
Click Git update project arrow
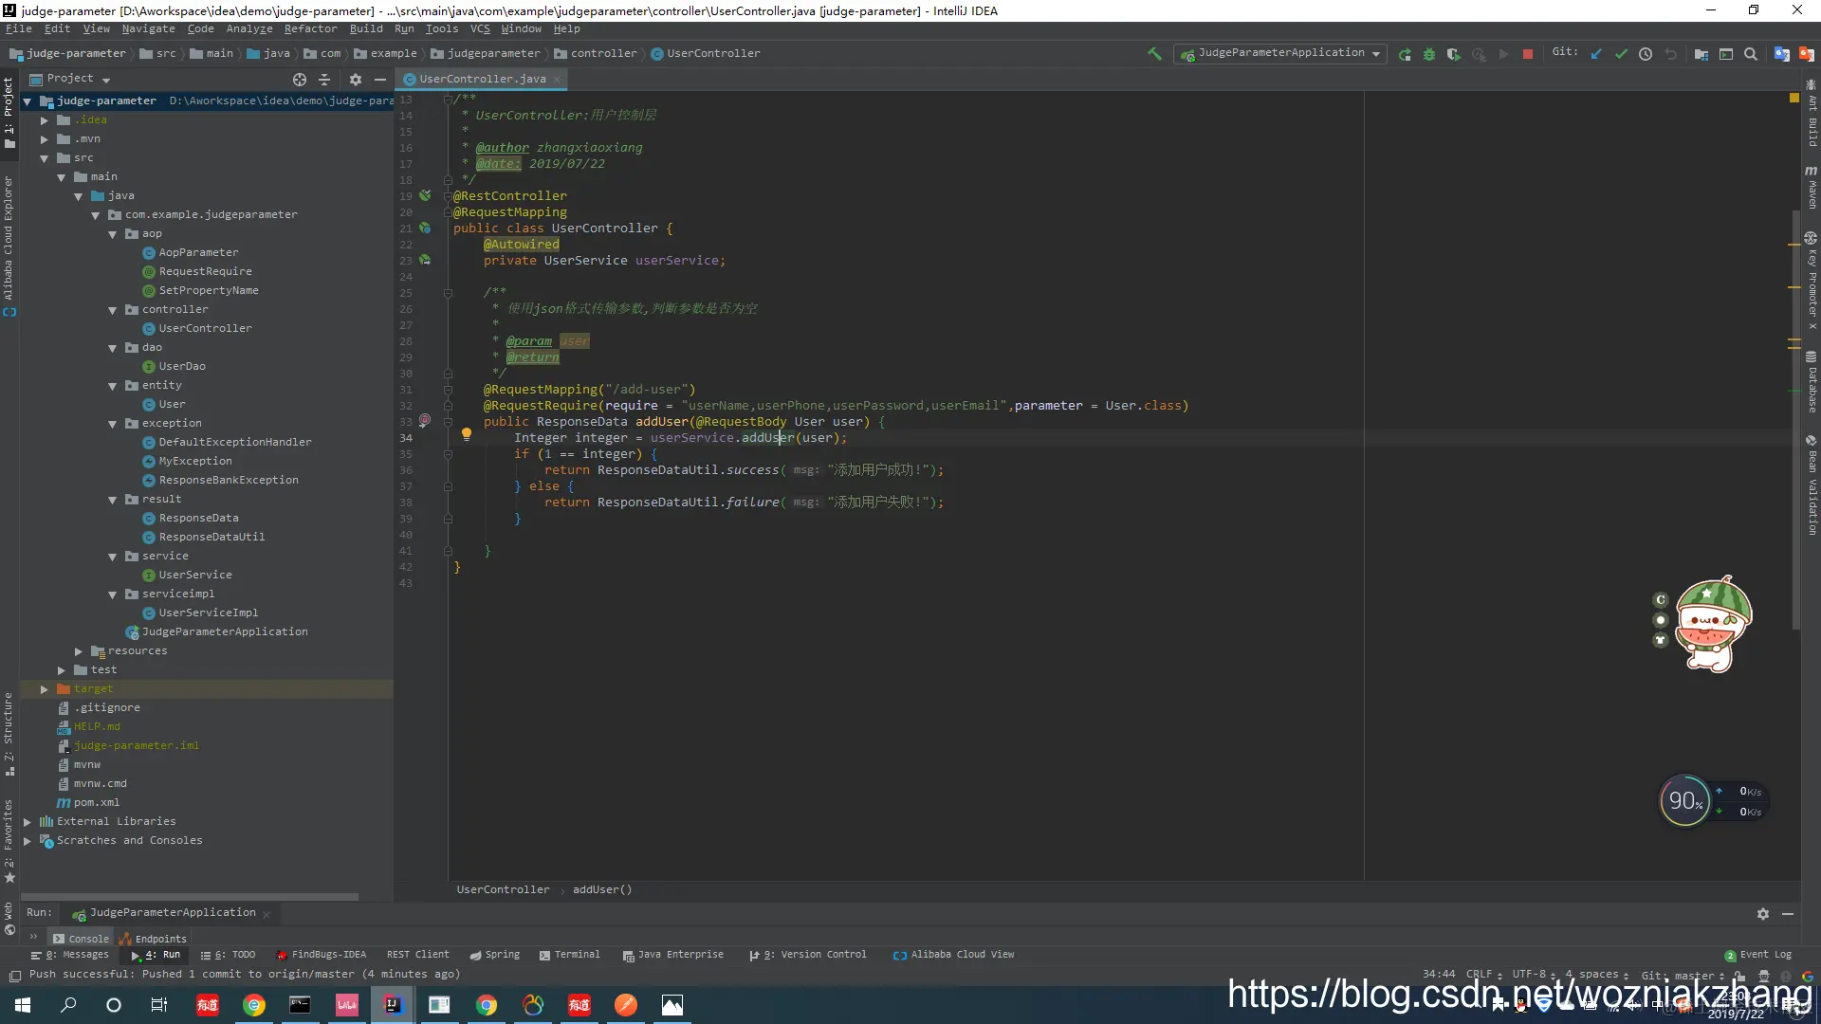tap(1596, 54)
